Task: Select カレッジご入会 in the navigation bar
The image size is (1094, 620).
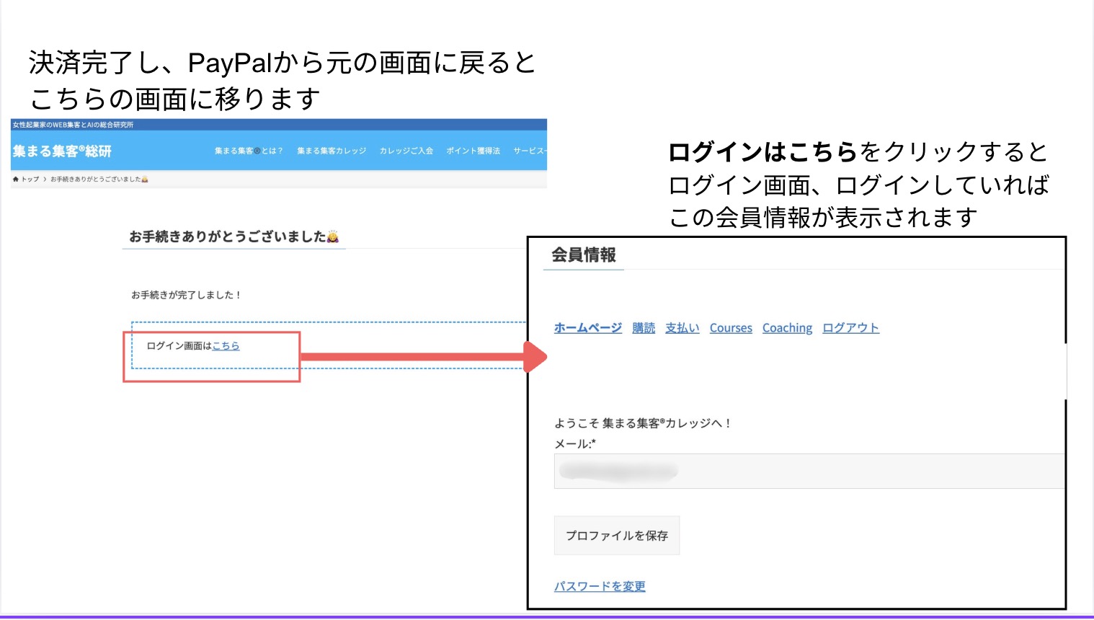Action: (406, 151)
